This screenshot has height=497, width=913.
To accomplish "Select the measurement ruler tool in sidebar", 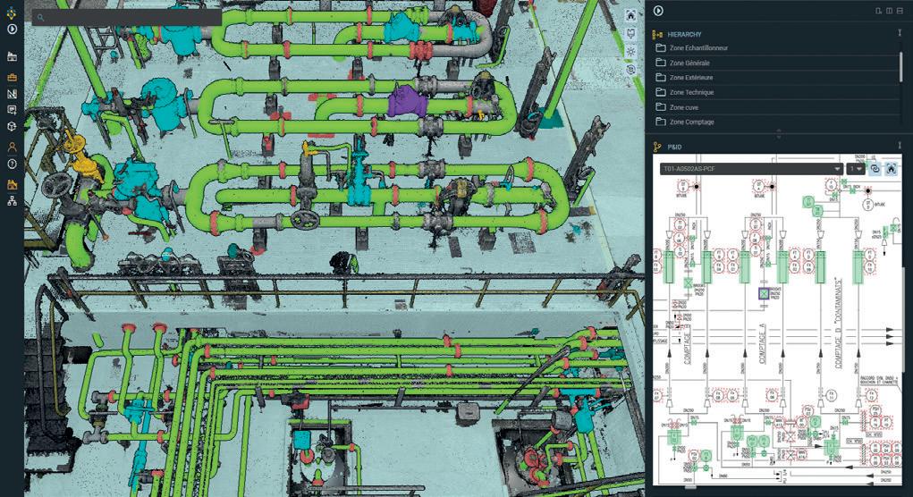I will point(12,94).
